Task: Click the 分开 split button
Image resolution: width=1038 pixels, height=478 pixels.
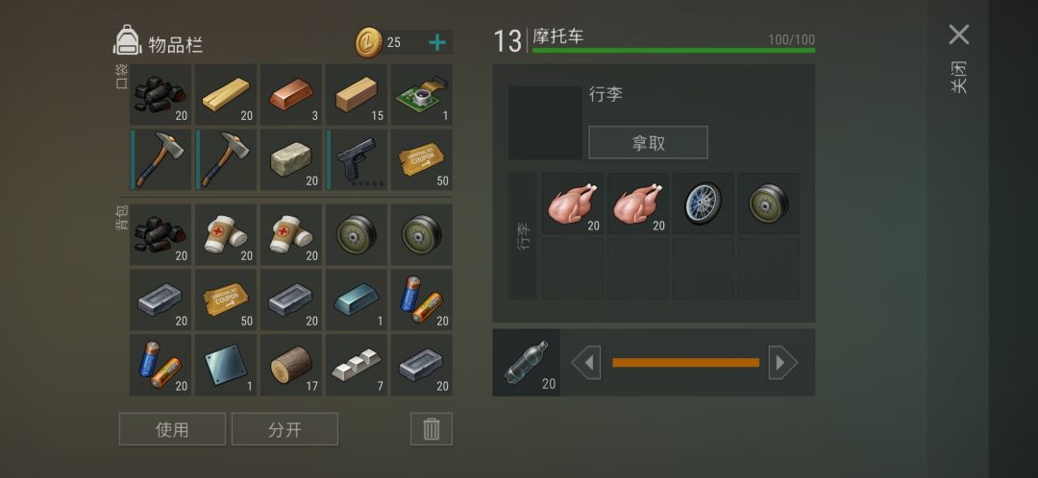Action: [x=284, y=429]
